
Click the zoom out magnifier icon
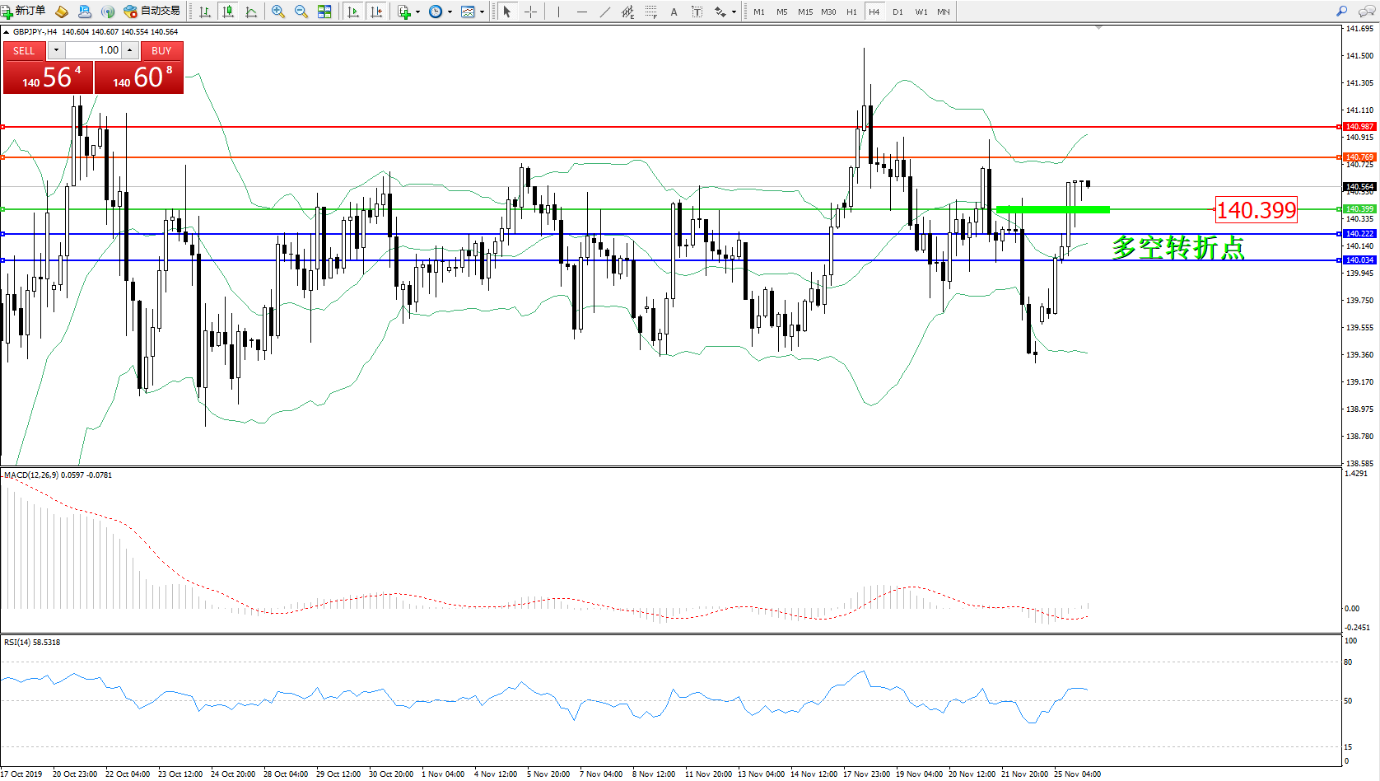(x=301, y=12)
